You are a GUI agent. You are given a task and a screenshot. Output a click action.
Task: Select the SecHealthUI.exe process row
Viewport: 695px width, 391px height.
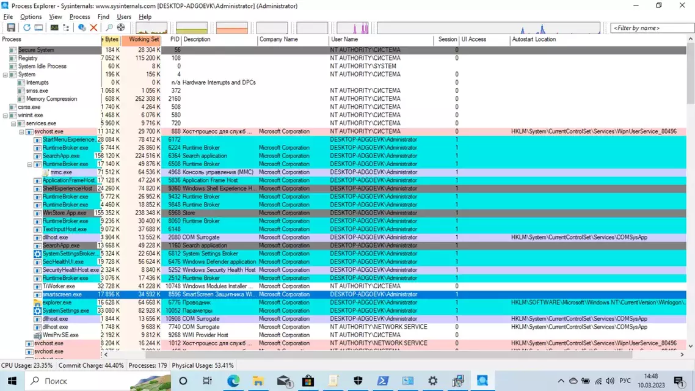tap(343, 261)
